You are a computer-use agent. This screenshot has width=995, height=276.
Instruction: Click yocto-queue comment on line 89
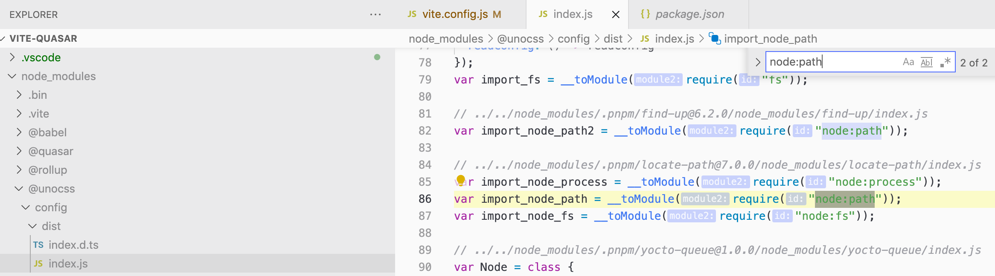(x=718, y=250)
